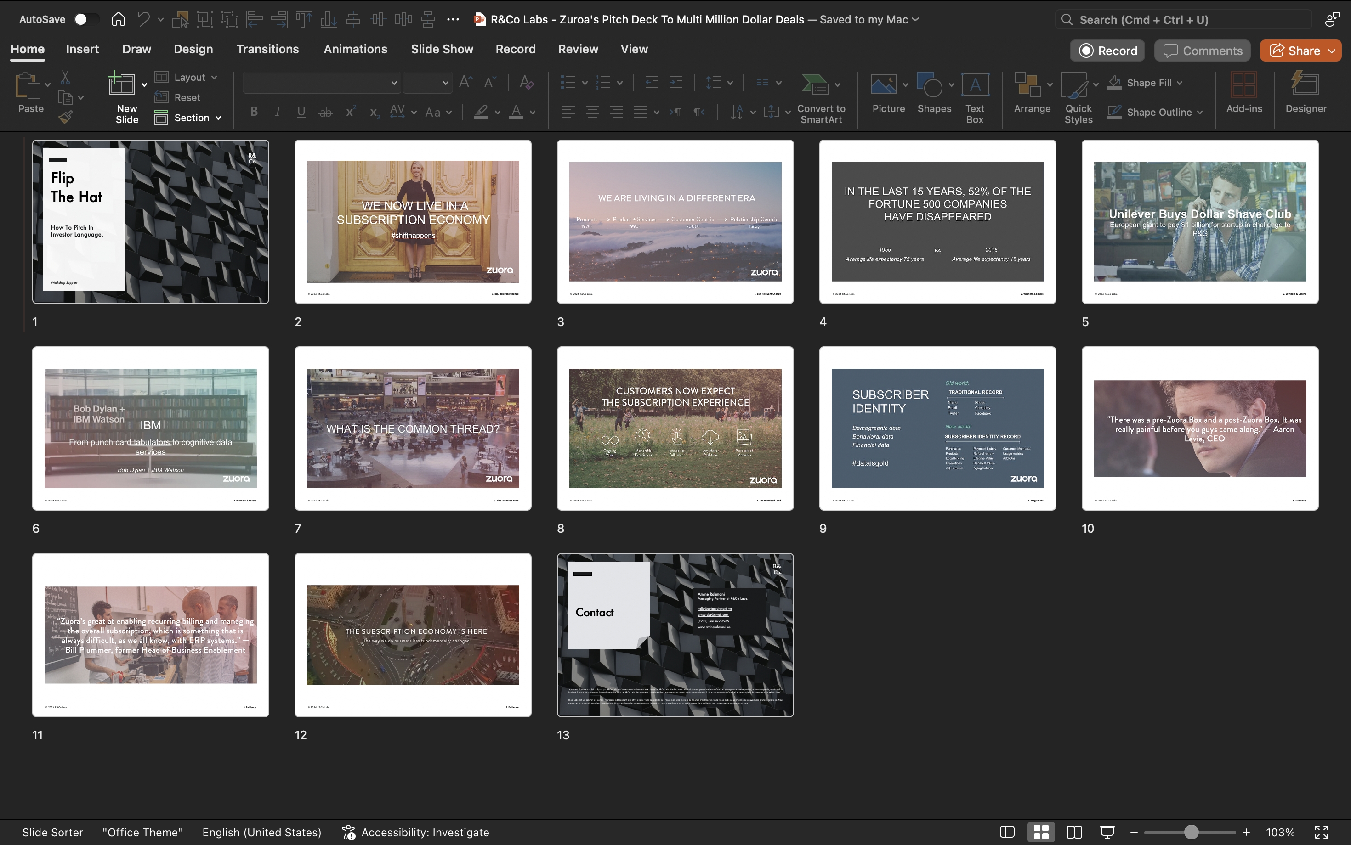The width and height of the screenshot is (1351, 845).
Task: Select Slide Sorter view button
Action: click(1041, 832)
